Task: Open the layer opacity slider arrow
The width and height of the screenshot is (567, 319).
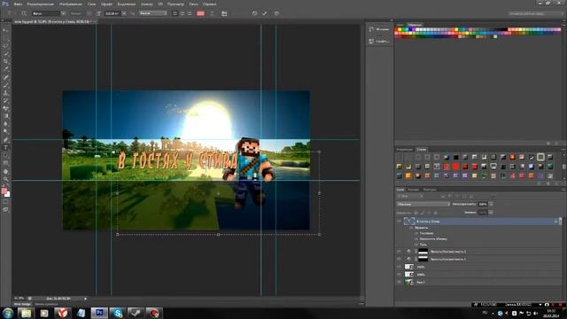Action: pos(491,205)
